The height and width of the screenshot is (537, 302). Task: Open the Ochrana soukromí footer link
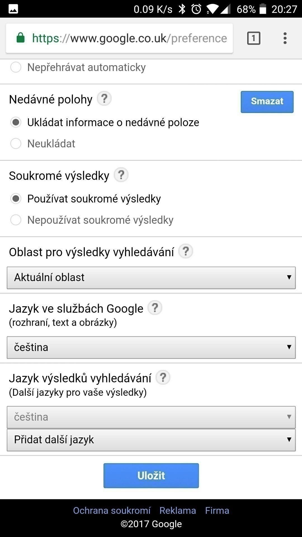(x=112, y=510)
